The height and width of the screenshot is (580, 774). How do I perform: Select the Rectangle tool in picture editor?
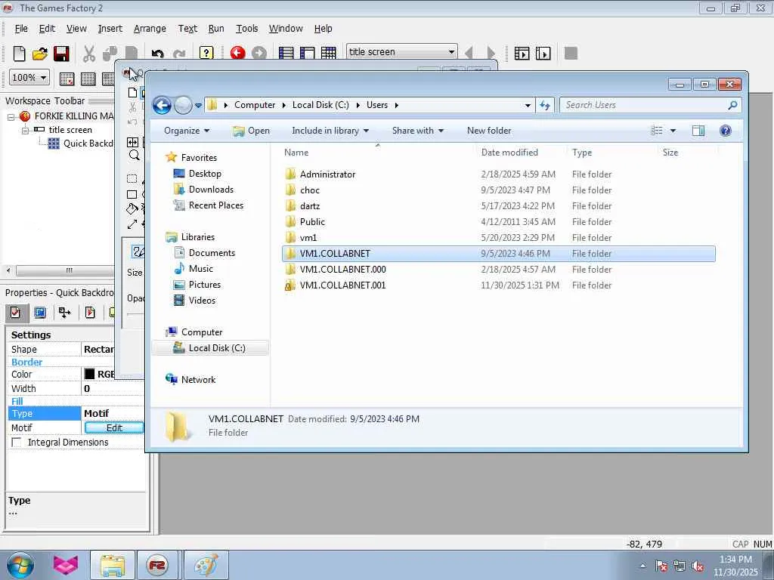(132, 194)
